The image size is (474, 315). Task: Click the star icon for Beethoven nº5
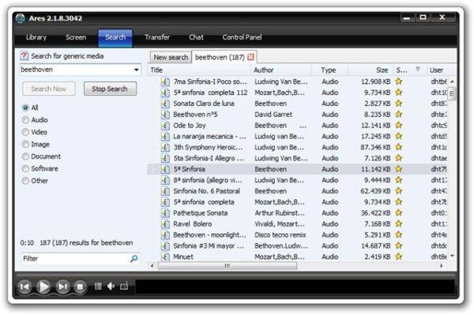point(399,114)
